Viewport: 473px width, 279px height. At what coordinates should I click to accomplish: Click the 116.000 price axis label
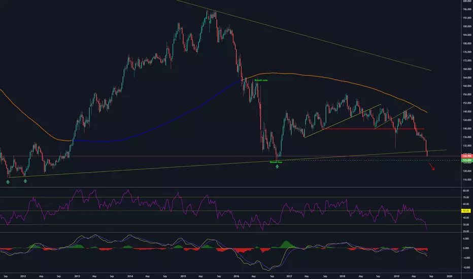click(x=467, y=180)
